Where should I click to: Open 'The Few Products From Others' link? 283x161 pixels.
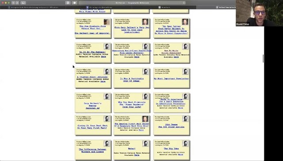(93, 27)
